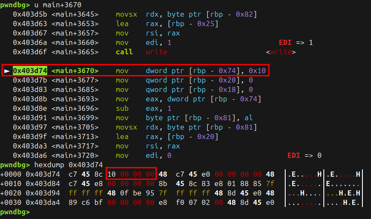Viewport: 371px width, 219px height.
Task: Click the address 0x403da6 in disassembly
Action: click(x=30, y=155)
